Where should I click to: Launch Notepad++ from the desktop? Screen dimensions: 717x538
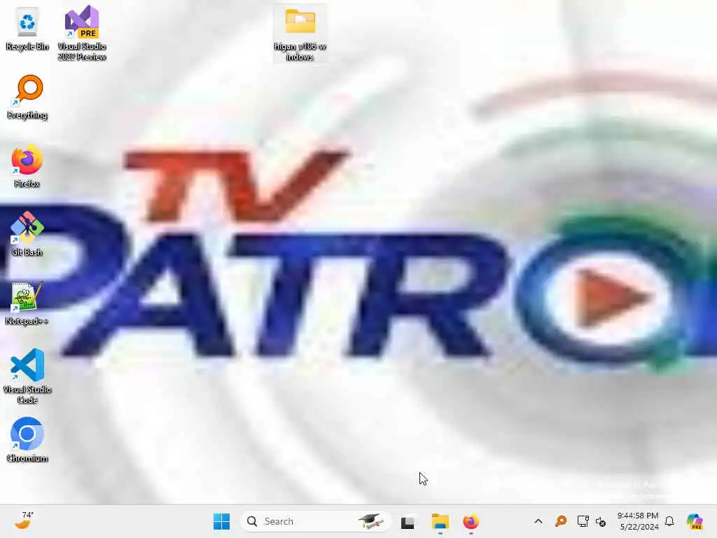click(27, 303)
